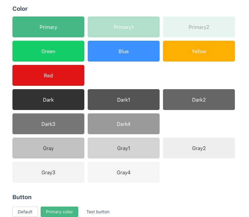Select the Blue color swatch

coord(124,51)
